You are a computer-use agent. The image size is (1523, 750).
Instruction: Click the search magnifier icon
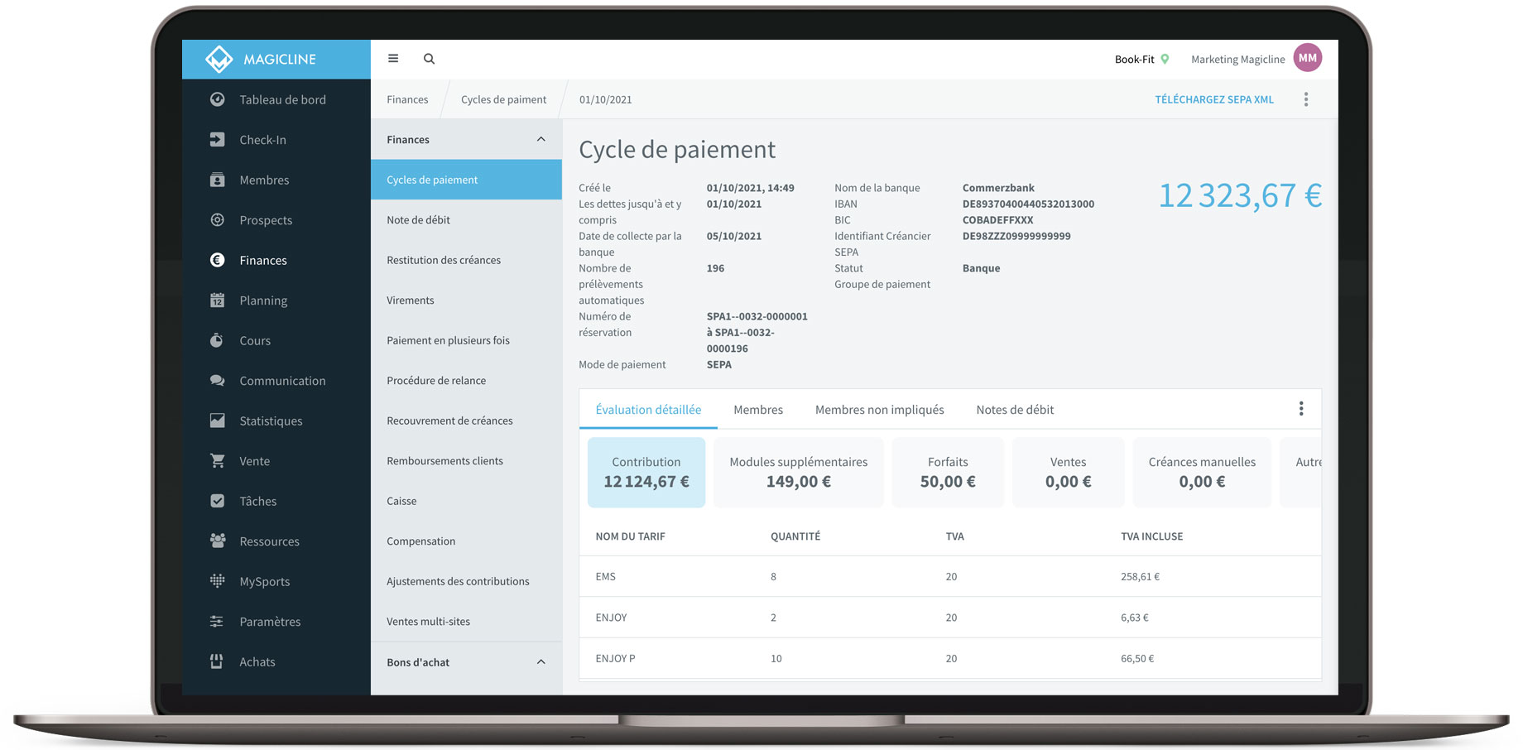[x=429, y=59]
